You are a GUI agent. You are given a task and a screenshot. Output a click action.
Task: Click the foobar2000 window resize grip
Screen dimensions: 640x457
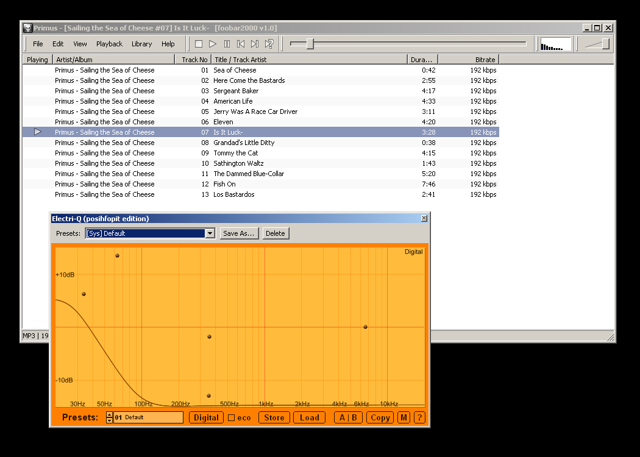(610, 337)
